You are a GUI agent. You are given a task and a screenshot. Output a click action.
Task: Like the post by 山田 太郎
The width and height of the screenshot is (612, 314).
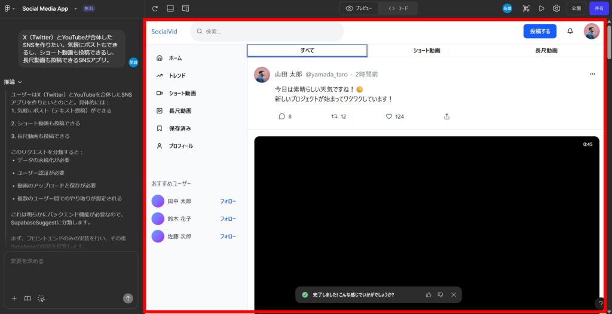389,116
